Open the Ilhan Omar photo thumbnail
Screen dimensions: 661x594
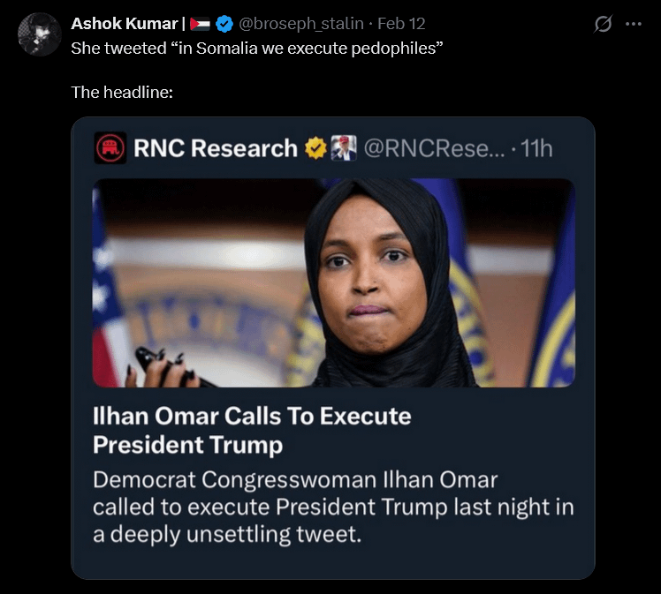(333, 282)
